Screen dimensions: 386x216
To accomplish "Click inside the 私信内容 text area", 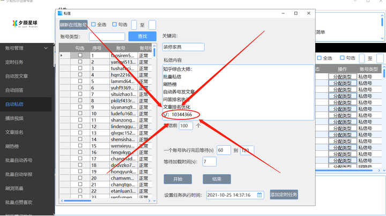I will click(238, 93).
